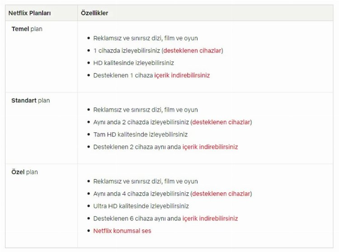Viewport: 339px width, 252px height.
Task: Click the "Desteklenen 6 cihaza aynı anda" text
Action: pos(137,219)
